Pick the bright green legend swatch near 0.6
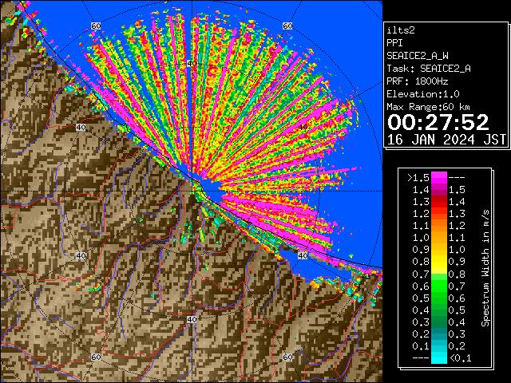The height and width of the screenshot is (383, 511). click(x=439, y=286)
